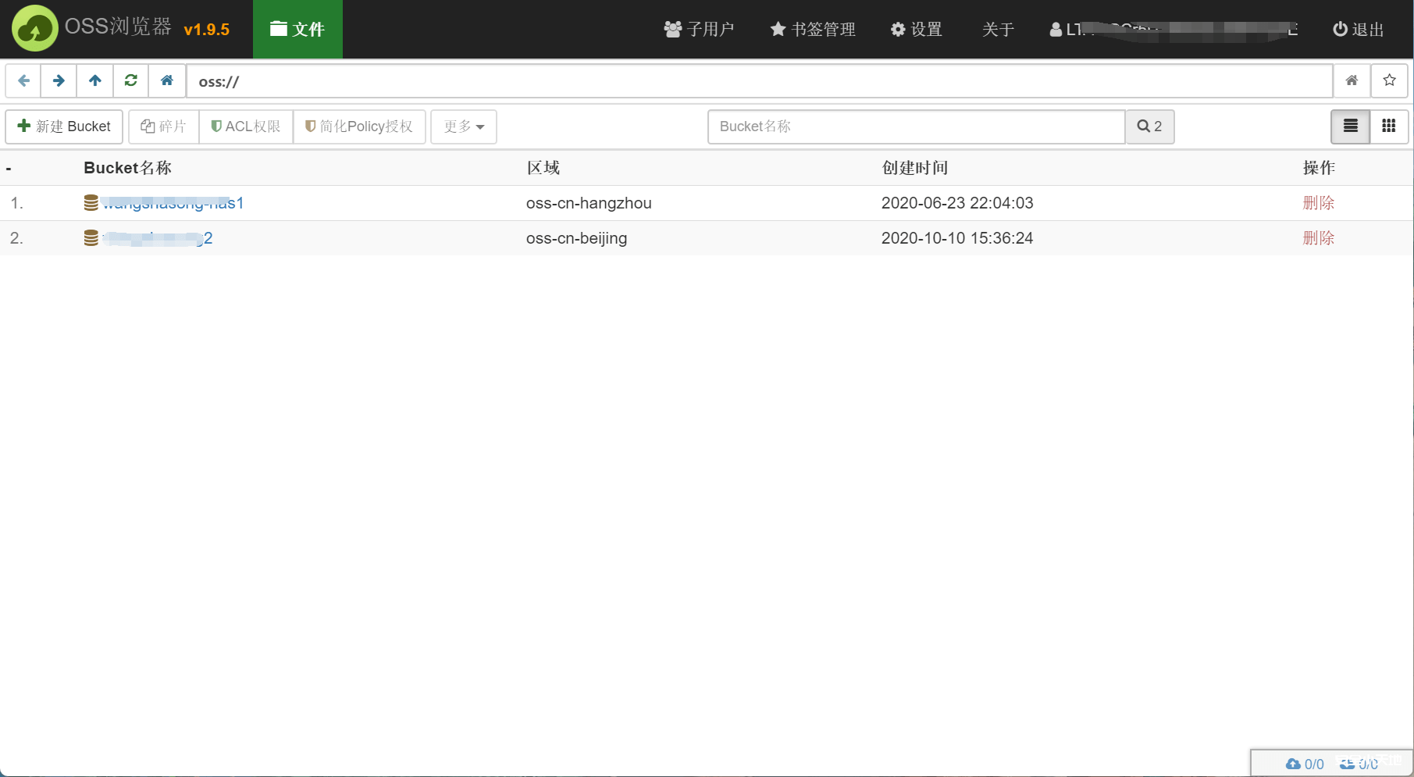Expand the 更多 dropdown menu
This screenshot has height=777, width=1414.
point(463,126)
